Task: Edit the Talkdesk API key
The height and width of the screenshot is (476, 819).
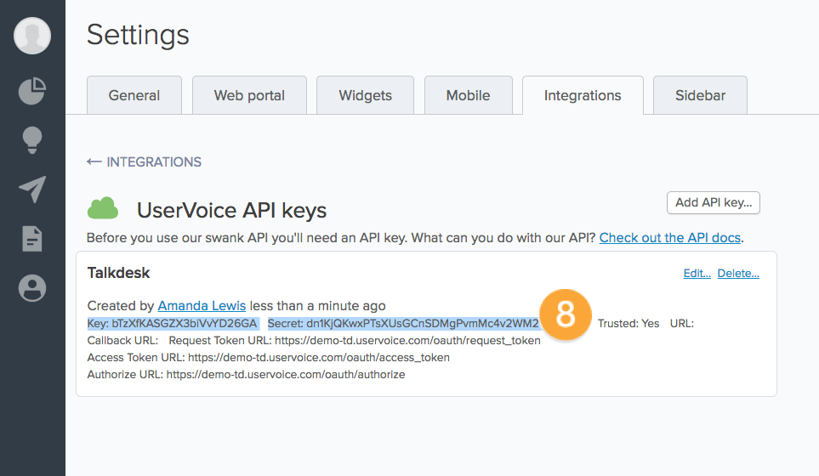Action: 697,273
